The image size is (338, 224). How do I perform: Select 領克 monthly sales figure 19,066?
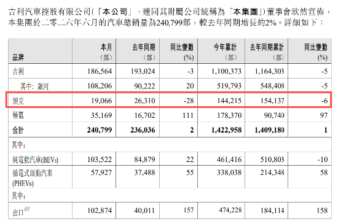[101, 101]
